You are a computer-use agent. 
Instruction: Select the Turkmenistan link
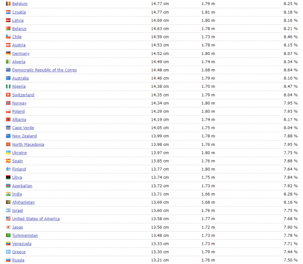click(25, 235)
